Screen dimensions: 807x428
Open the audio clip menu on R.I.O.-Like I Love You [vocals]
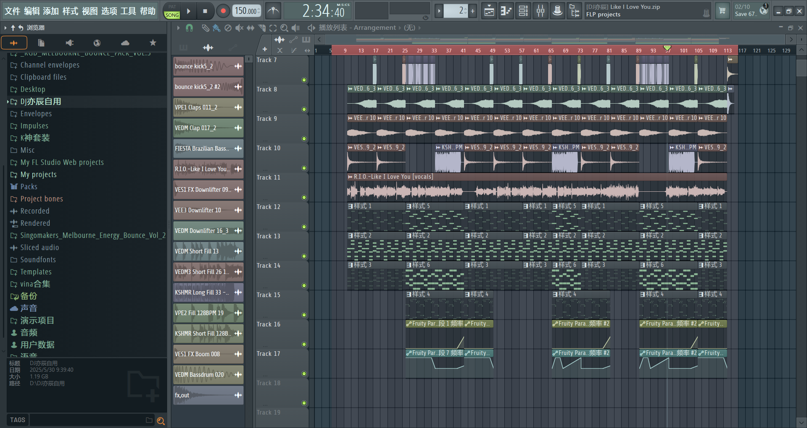pos(350,177)
